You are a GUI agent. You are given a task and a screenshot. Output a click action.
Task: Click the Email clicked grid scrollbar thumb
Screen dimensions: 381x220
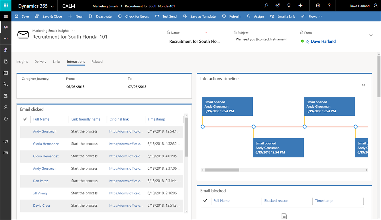(x=186, y=137)
